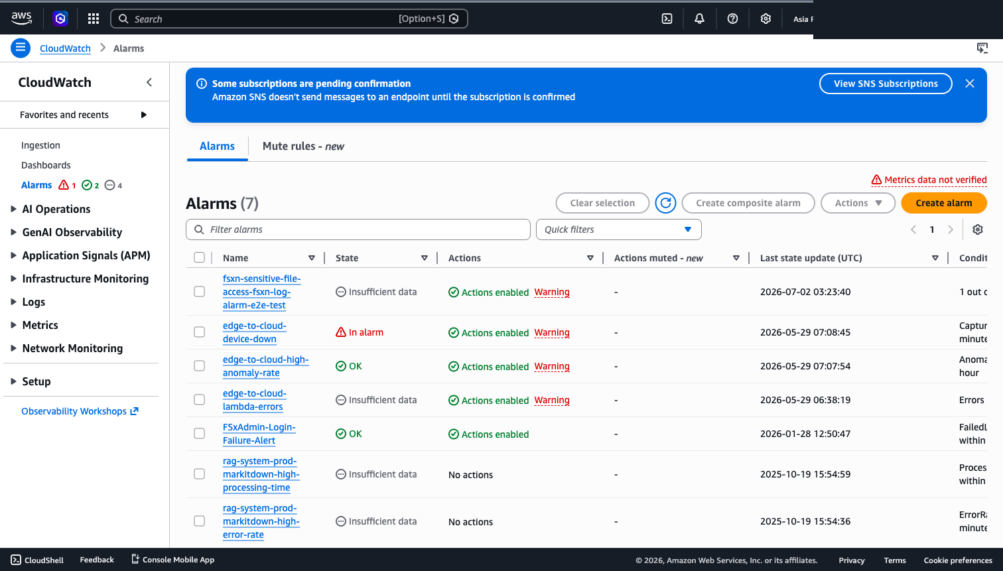Dismiss the SNS subscriptions banner

coord(970,84)
